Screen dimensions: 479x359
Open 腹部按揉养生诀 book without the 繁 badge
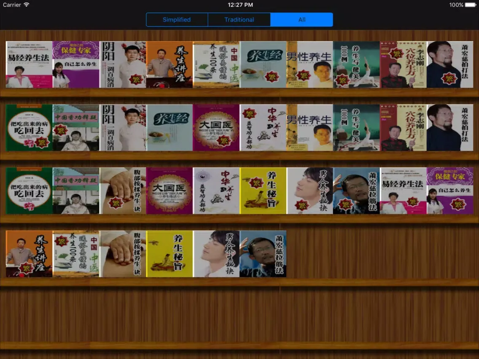click(x=123, y=254)
